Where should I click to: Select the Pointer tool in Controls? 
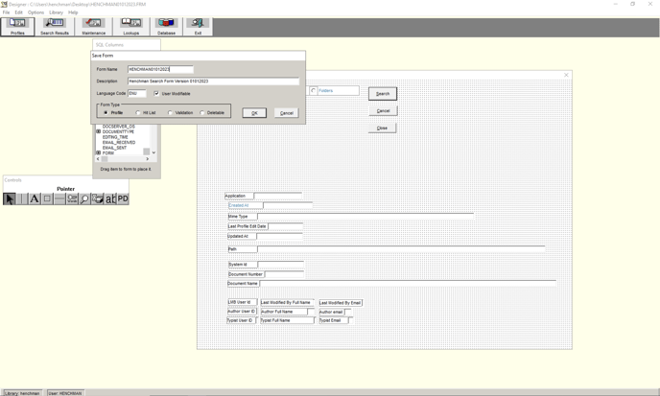pos(10,198)
